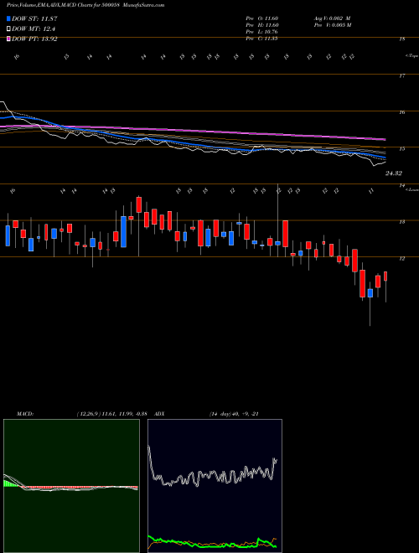Click the 17 price axis label

(401, 75)
